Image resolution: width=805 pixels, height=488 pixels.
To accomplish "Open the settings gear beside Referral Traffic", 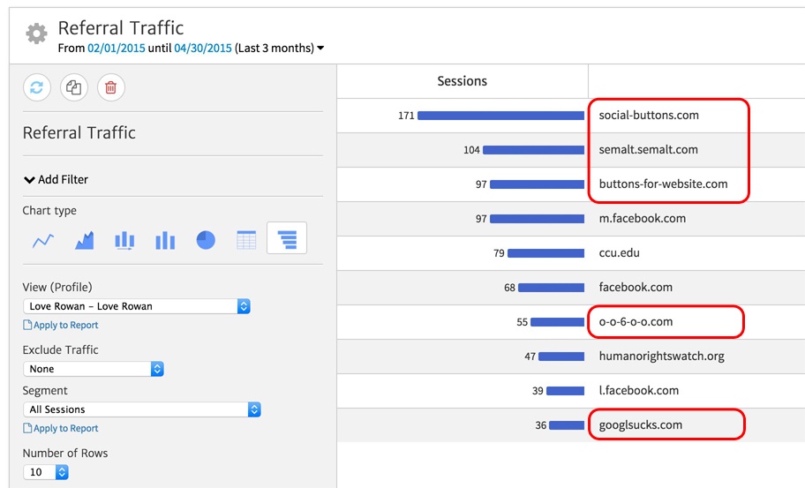I will [36, 34].
